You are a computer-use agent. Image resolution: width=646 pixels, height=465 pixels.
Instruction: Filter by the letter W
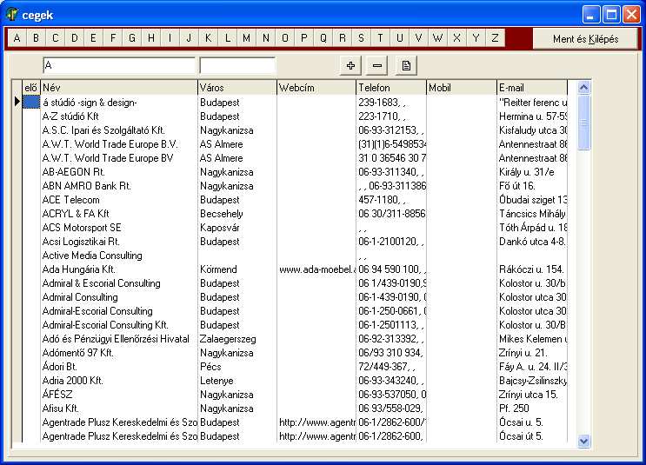pos(438,38)
